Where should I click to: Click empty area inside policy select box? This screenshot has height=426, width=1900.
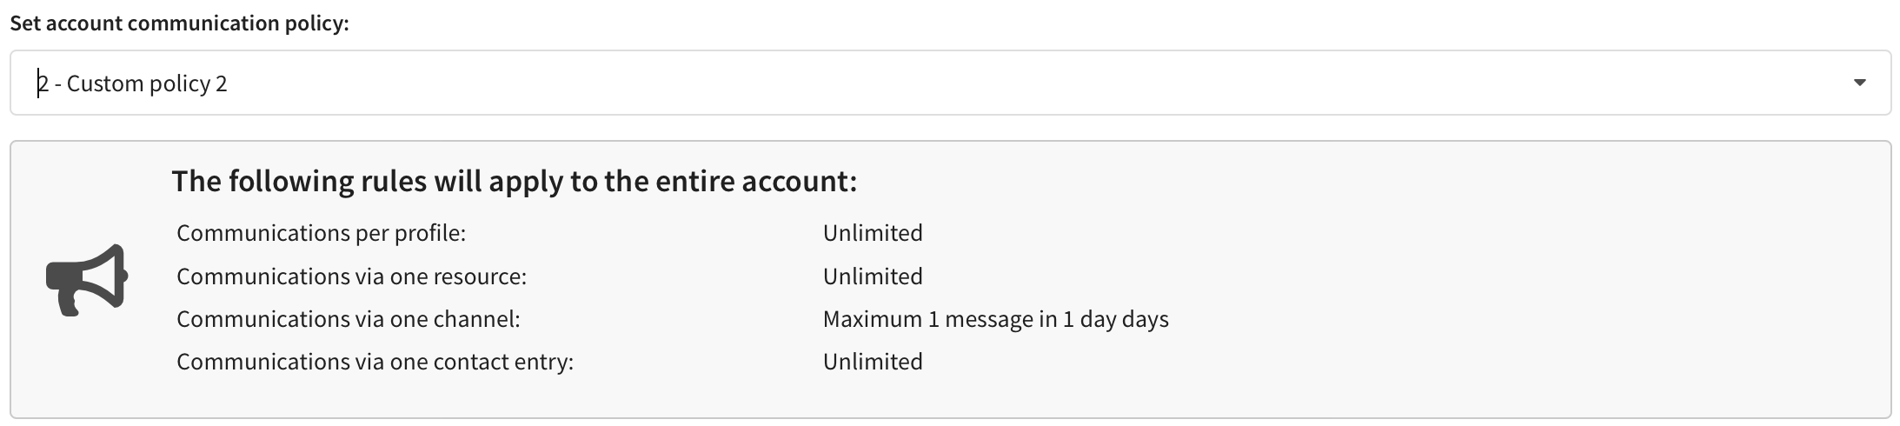[x=1043, y=83]
